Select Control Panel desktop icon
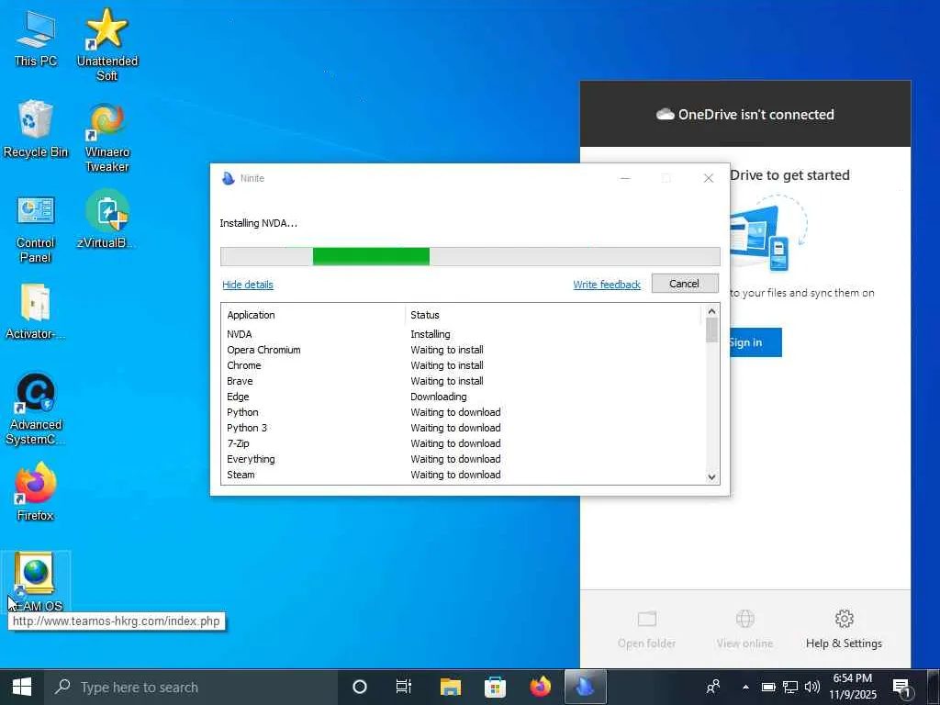The height and width of the screenshot is (705, 940). point(36,229)
